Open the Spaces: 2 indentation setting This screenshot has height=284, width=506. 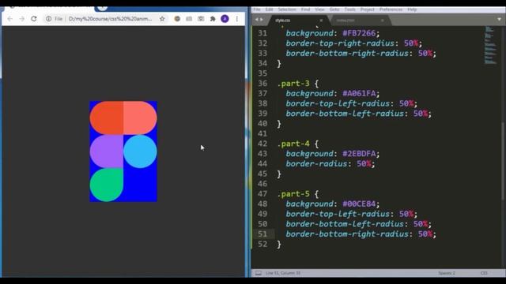point(447,273)
